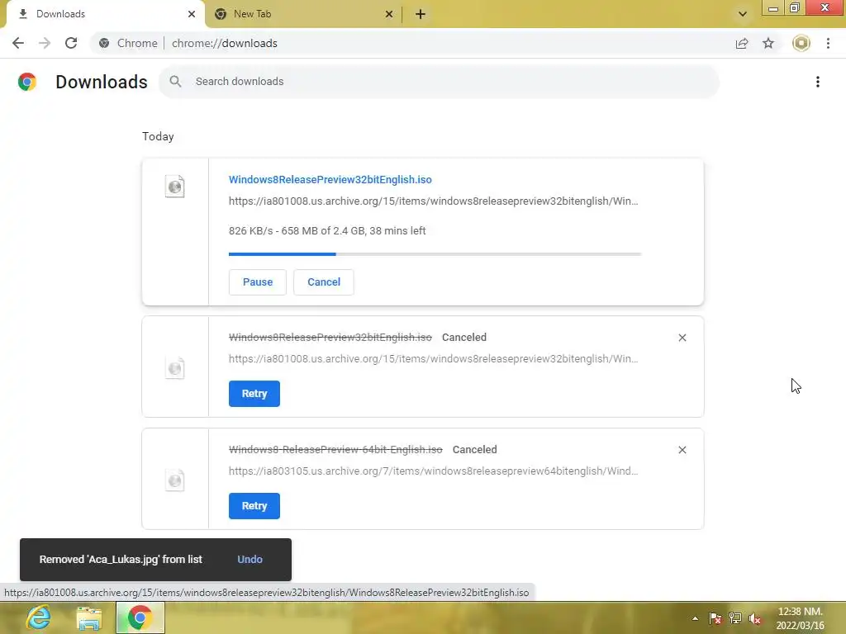Launch Internet Explorer from the taskbar

tap(39, 617)
